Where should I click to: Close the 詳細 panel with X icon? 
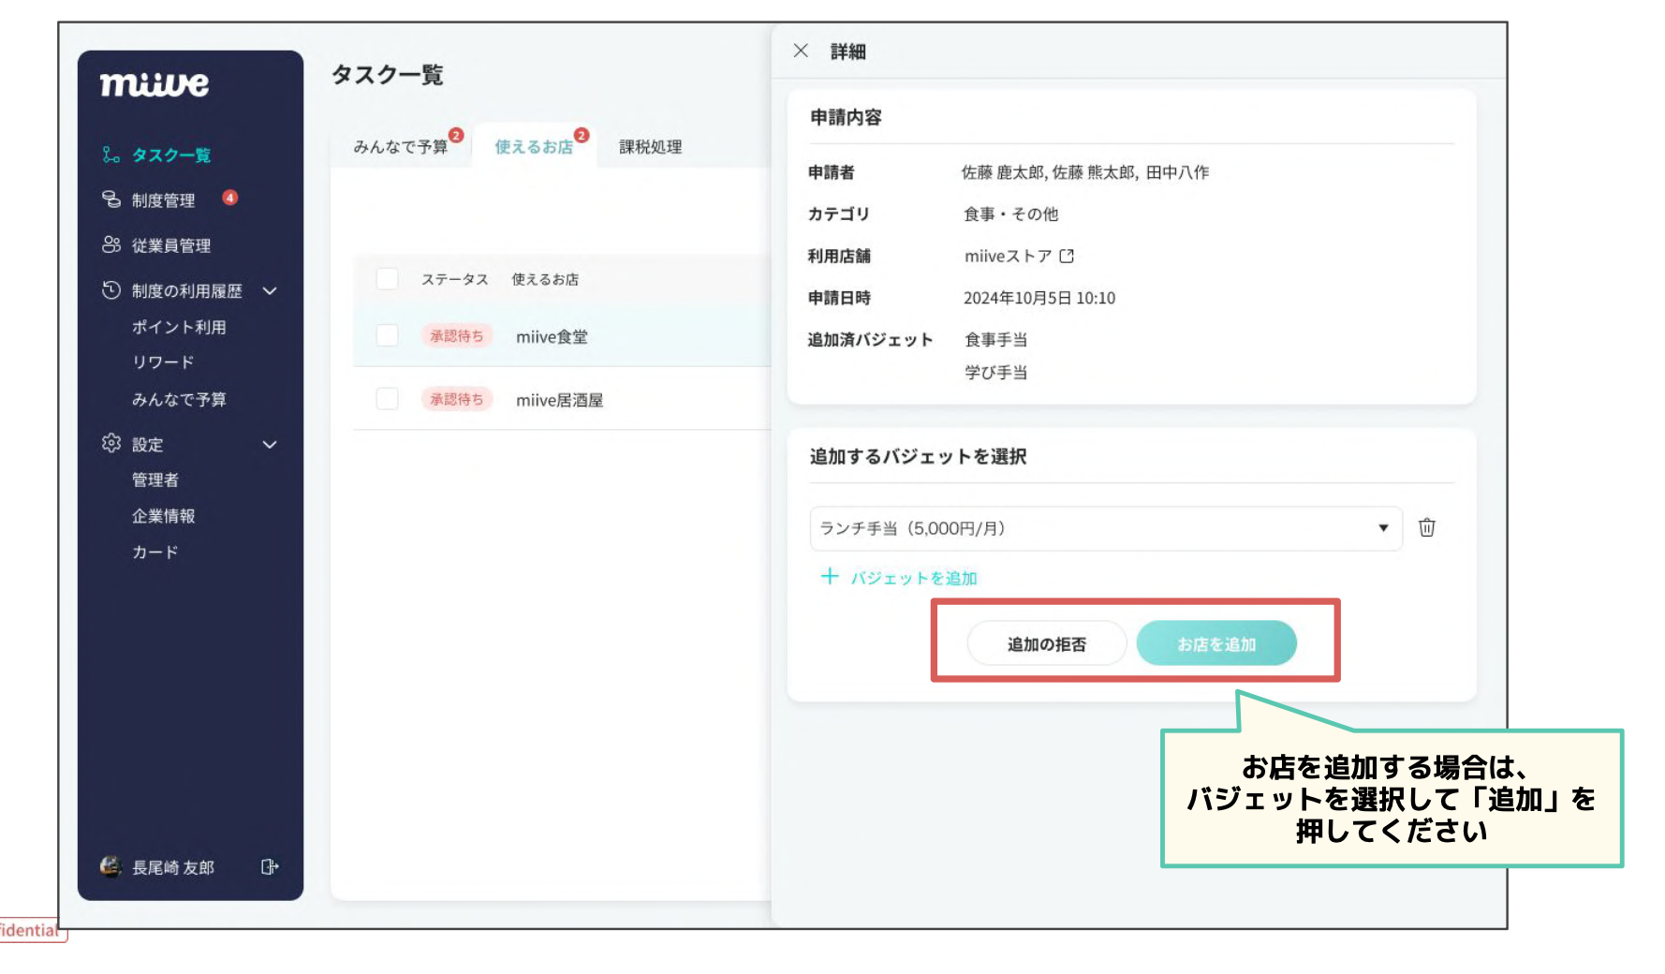[x=801, y=52]
